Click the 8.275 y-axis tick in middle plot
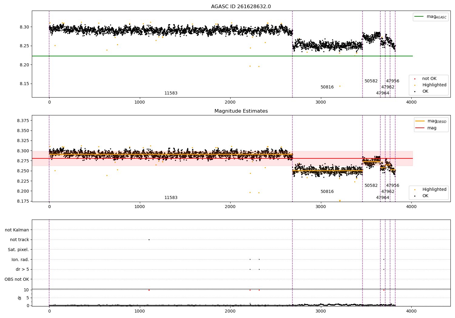Viewport: 455px width, 318px height. click(x=23, y=161)
